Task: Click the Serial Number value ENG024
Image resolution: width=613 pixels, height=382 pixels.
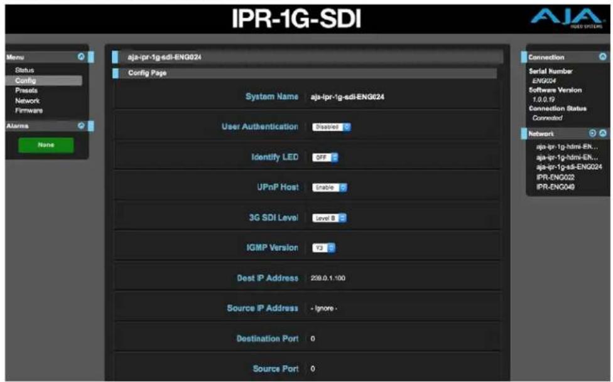Action: pyautogui.click(x=544, y=81)
